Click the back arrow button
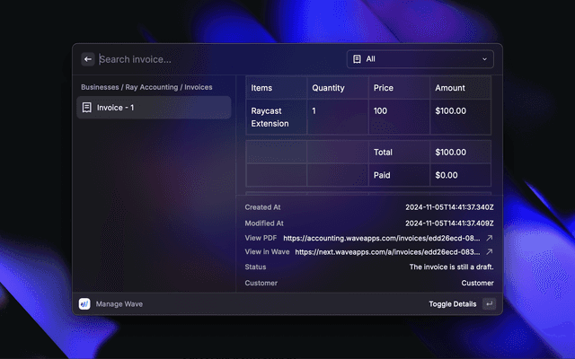This screenshot has width=575, height=359. click(x=88, y=59)
